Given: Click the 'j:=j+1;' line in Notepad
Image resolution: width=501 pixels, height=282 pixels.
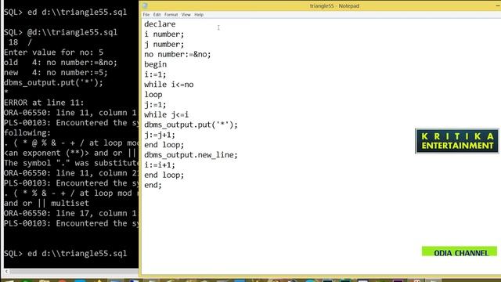Looking at the screenshot, I should 160,135.
